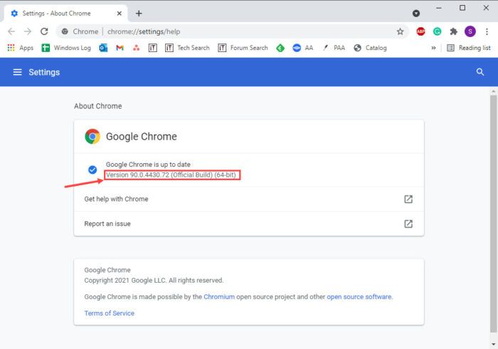
Task: Click the page vertical scrollbar thumb
Action: 493,214
